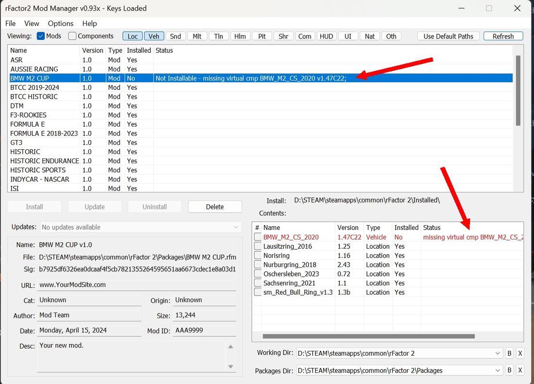This screenshot has height=384, width=534.
Task: Browse for Working Dir with B button
Action: (510, 353)
